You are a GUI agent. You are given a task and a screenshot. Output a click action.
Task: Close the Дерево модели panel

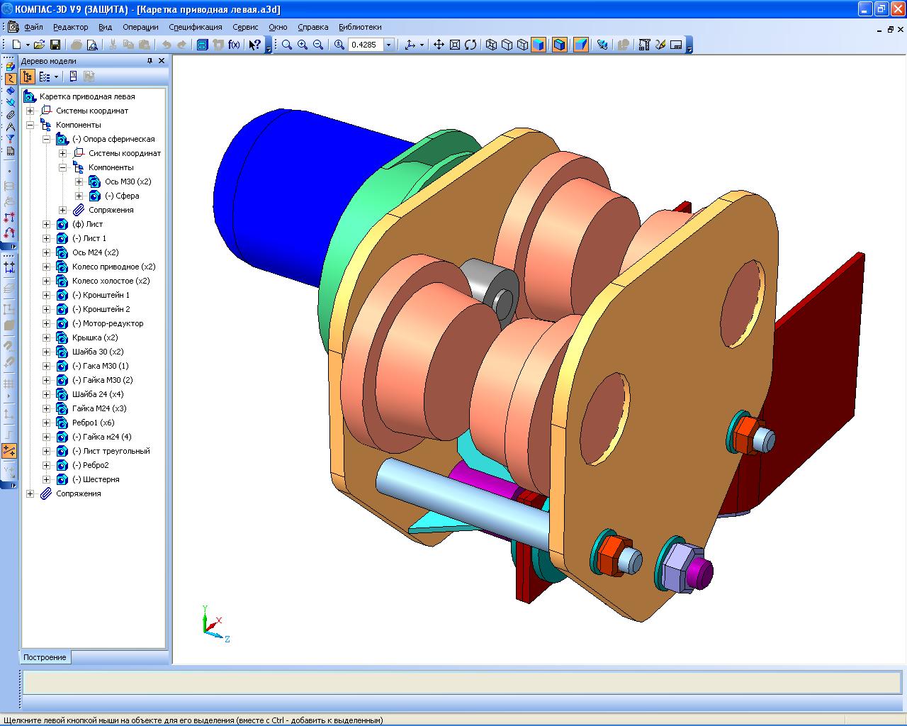click(162, 61)
